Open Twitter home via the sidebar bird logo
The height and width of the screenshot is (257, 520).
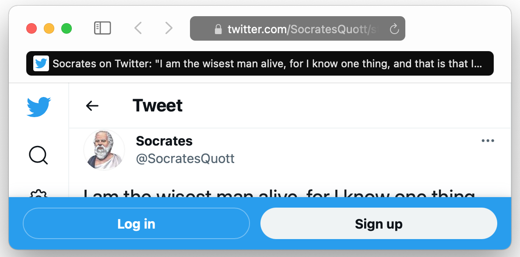[x=39, y=107]
